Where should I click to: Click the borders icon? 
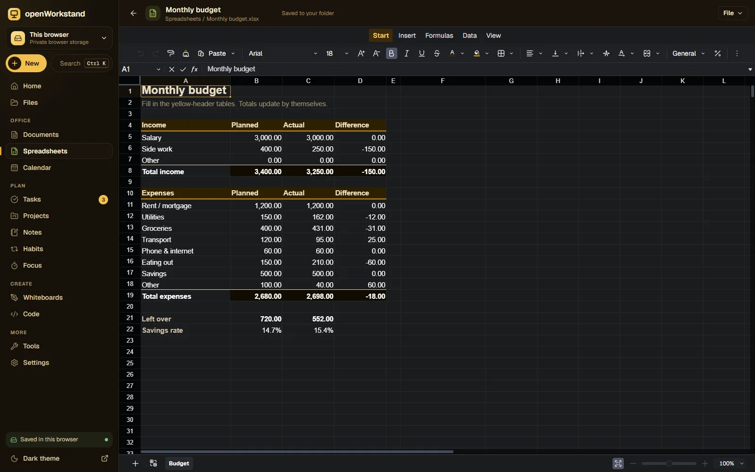pyautogui.click(x=501, y=53)
